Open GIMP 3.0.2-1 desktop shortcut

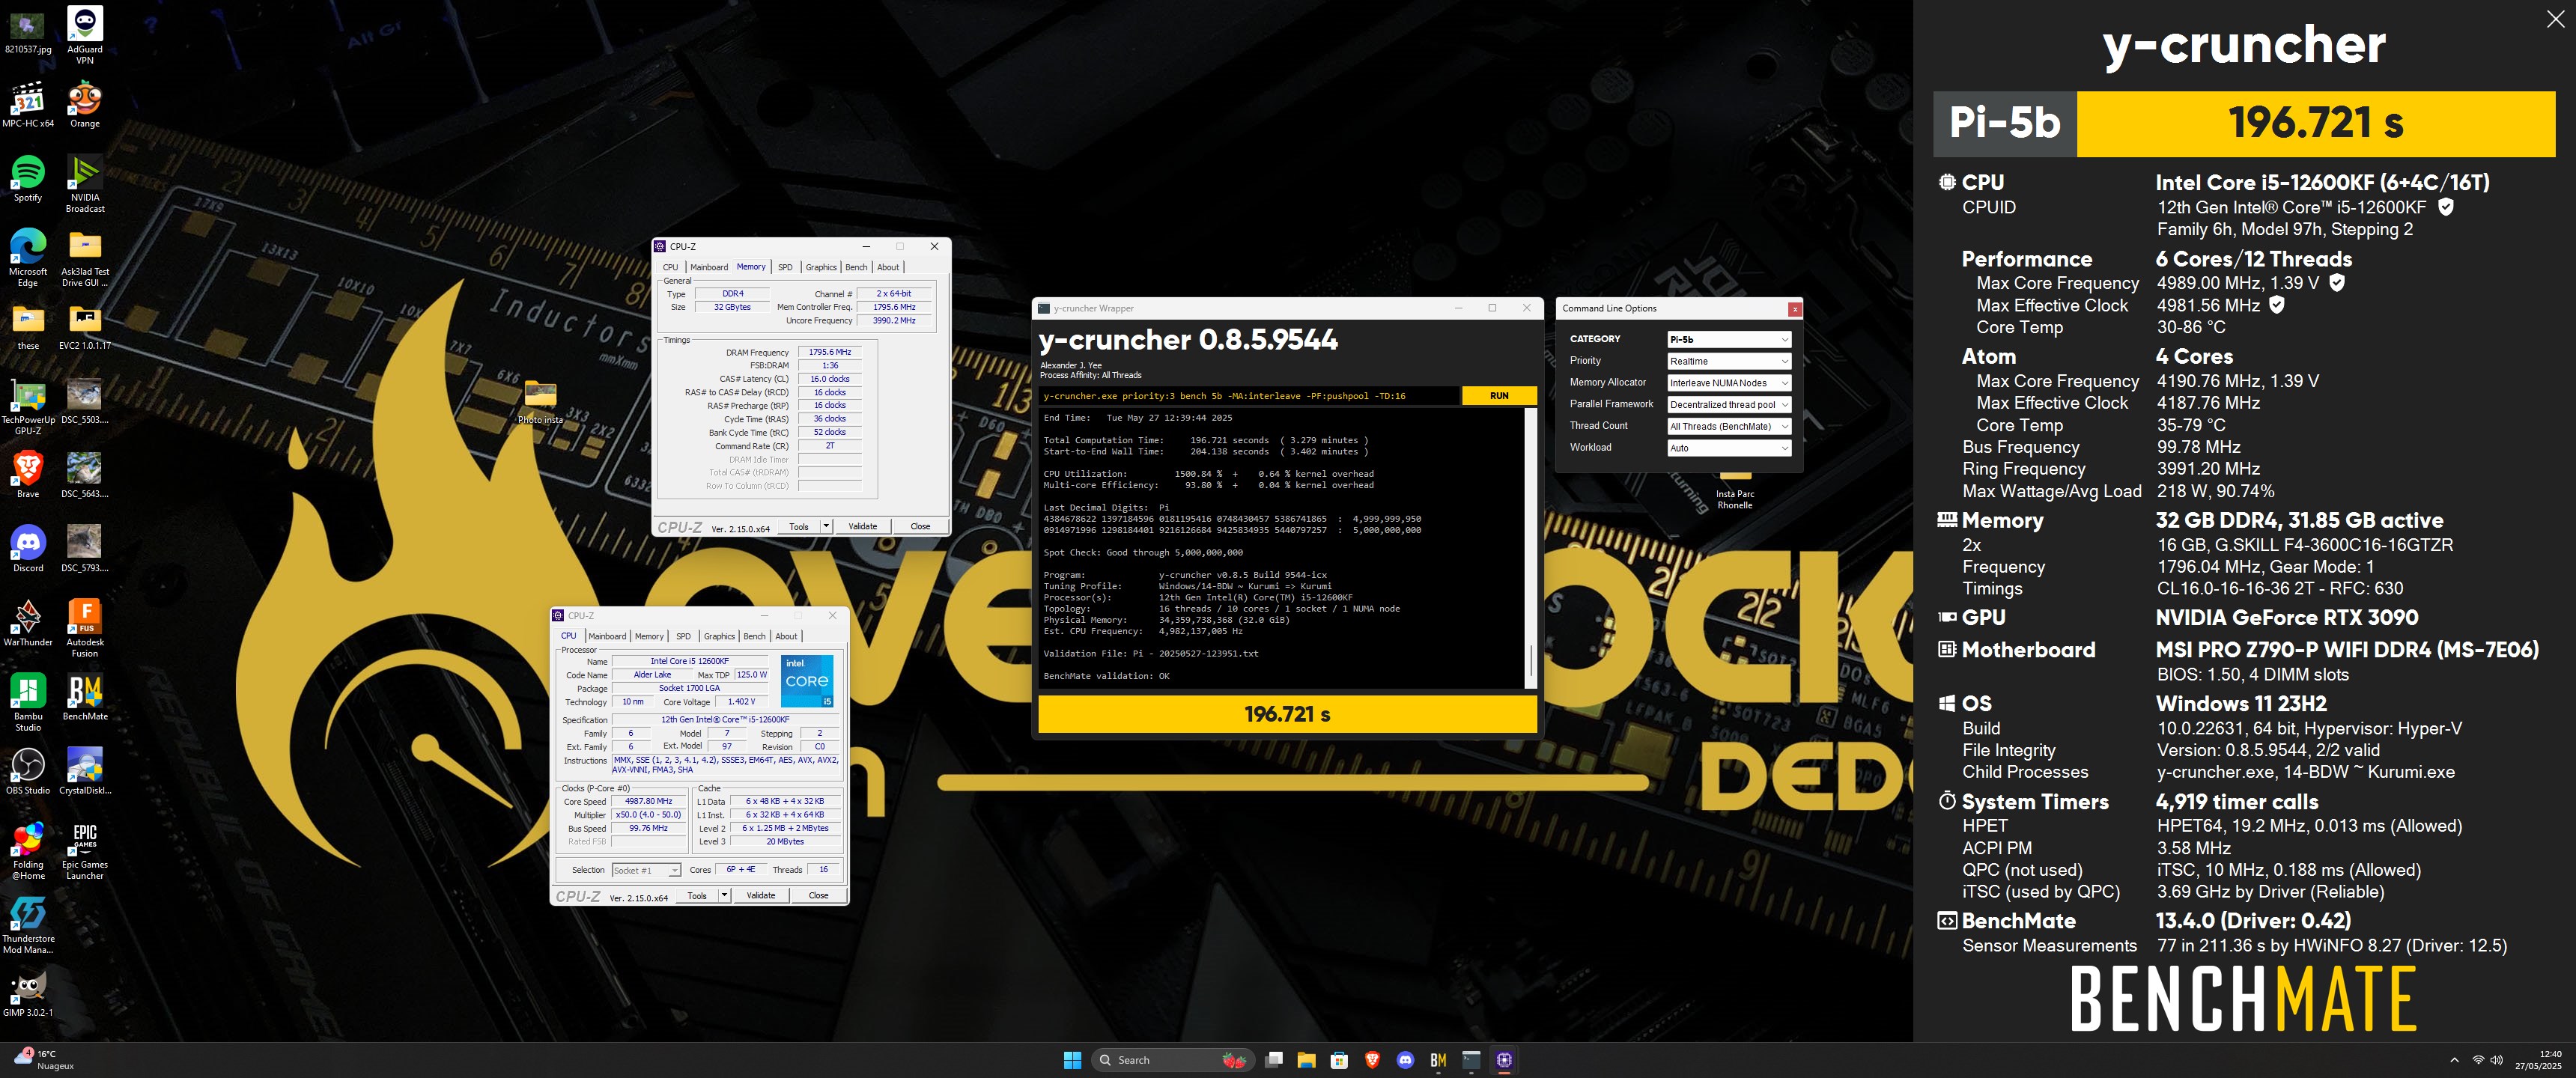click(x=28, y=993)
